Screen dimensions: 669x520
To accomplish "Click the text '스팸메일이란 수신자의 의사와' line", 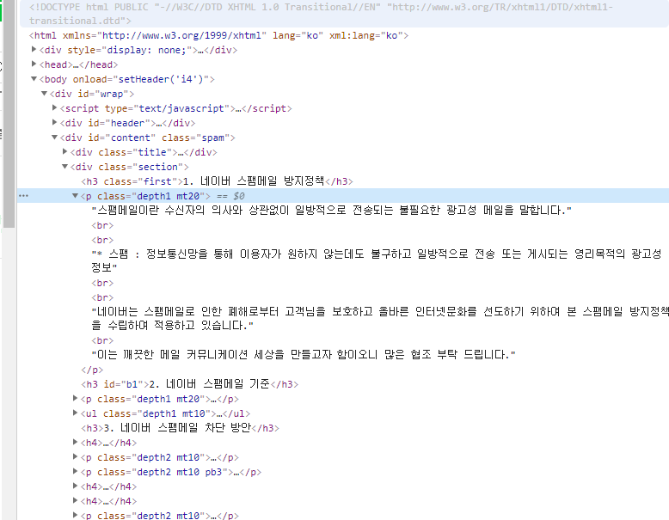I will tap(332, 211).
